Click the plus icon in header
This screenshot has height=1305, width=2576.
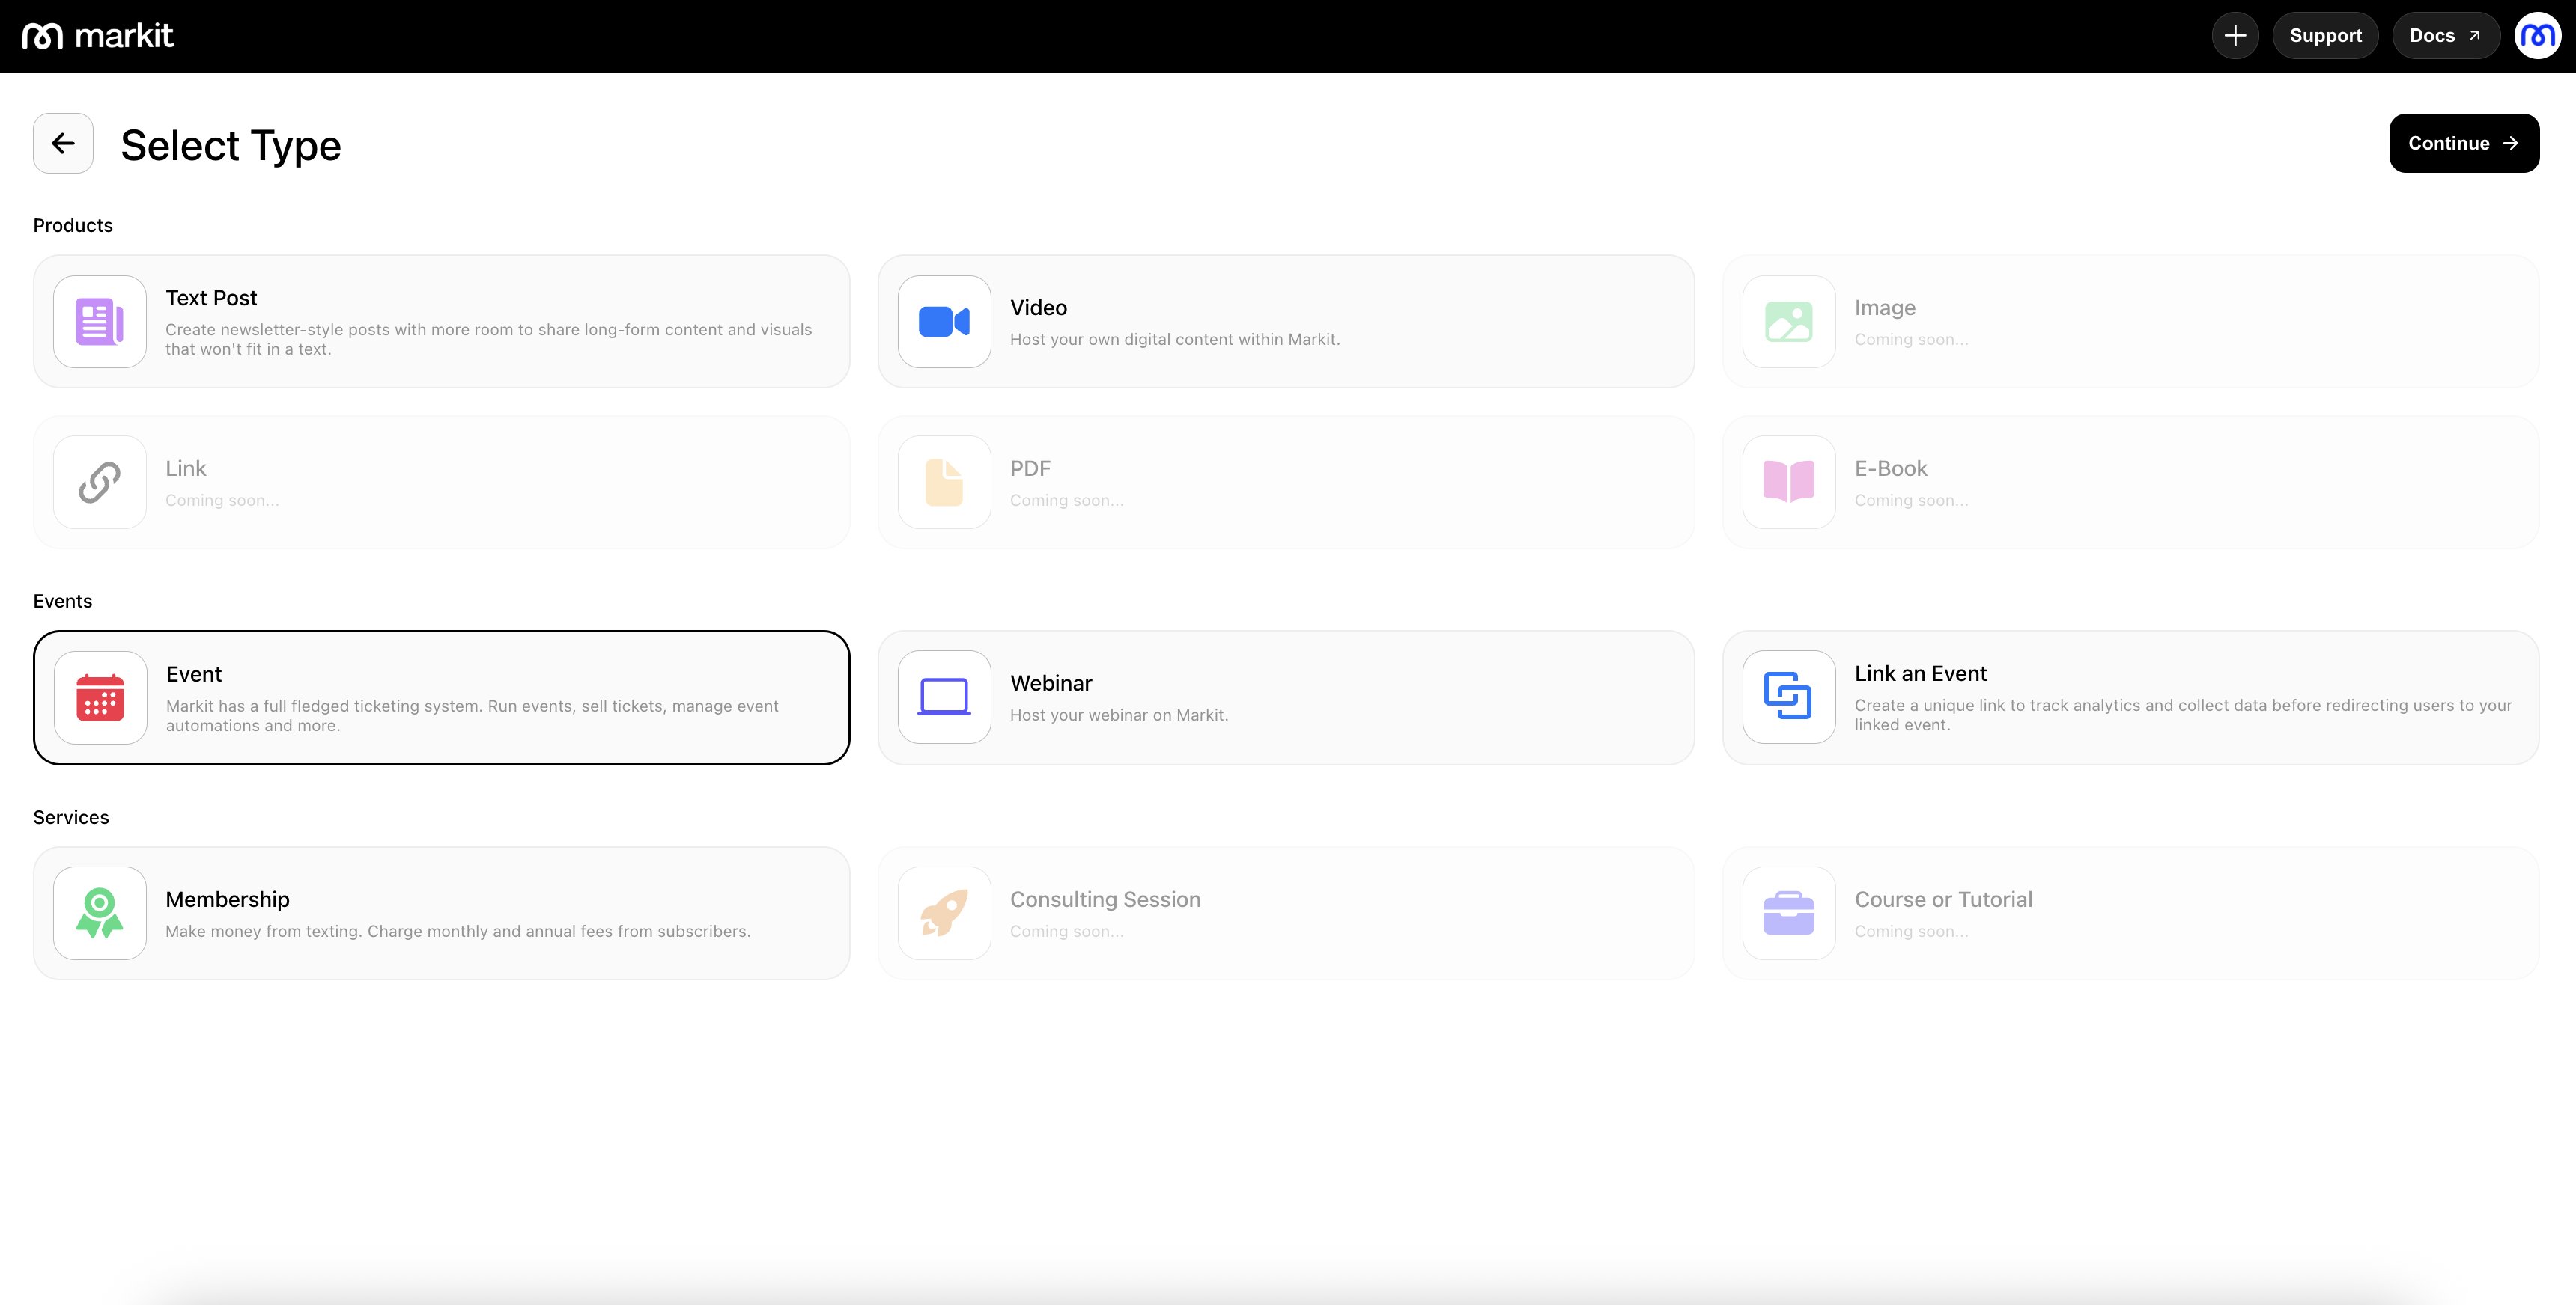click(x=2234, y=36)
